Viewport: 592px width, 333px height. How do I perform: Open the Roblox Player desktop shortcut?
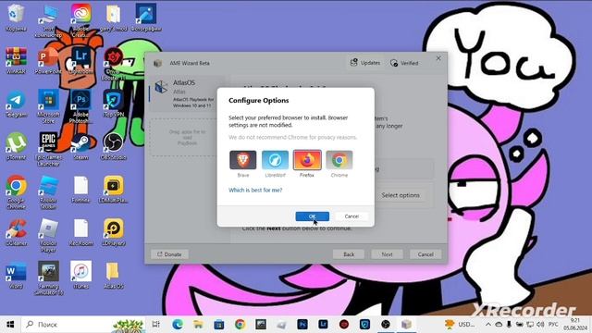pos(48,236)
